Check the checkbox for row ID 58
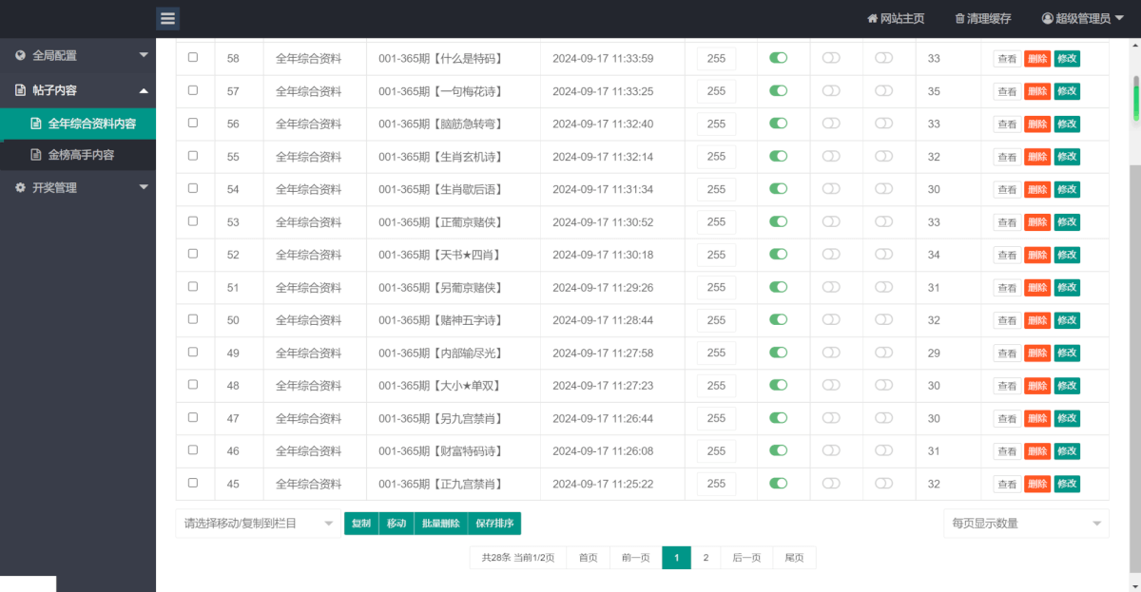This screenshot has width=1141, height=592. coord(193,58)
